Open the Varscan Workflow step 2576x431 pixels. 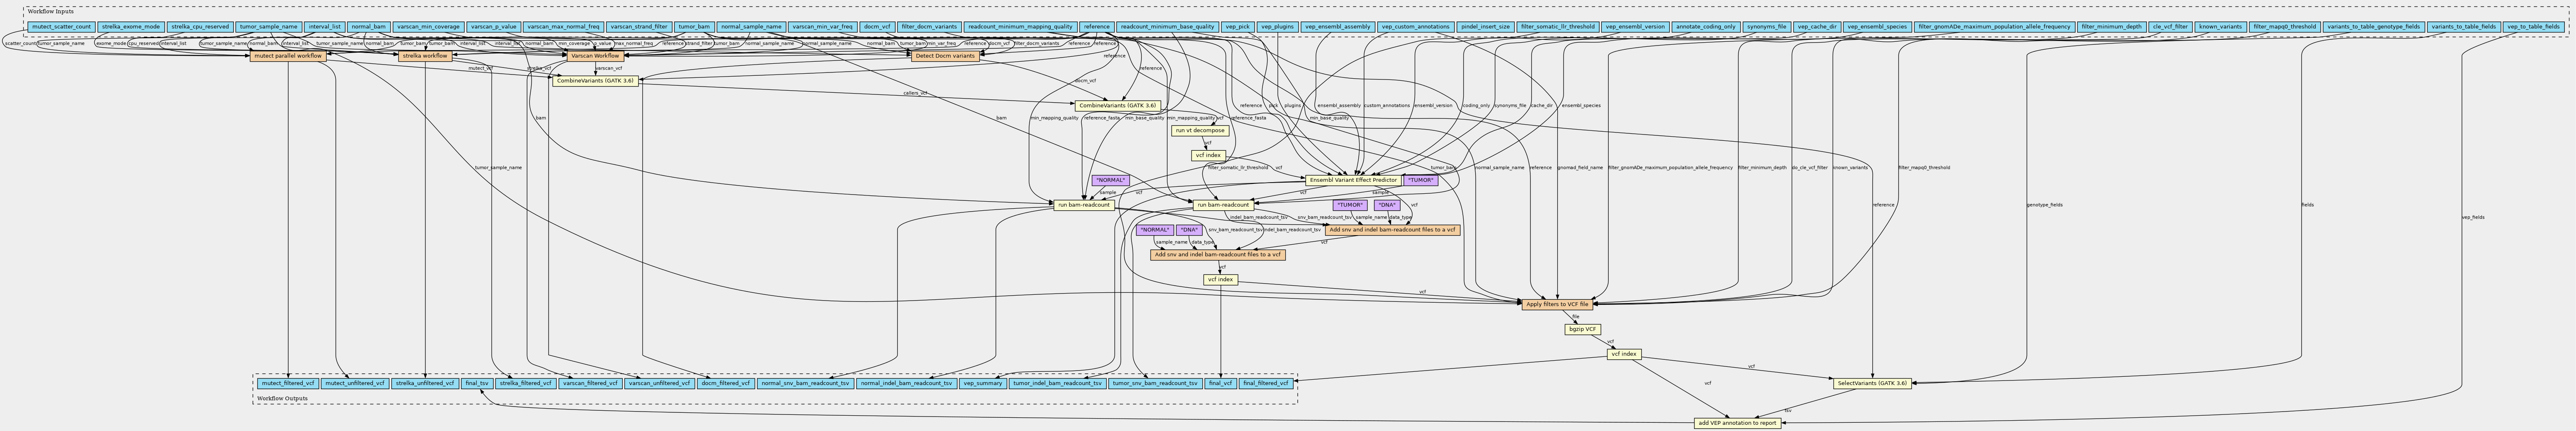pos(595,56)
